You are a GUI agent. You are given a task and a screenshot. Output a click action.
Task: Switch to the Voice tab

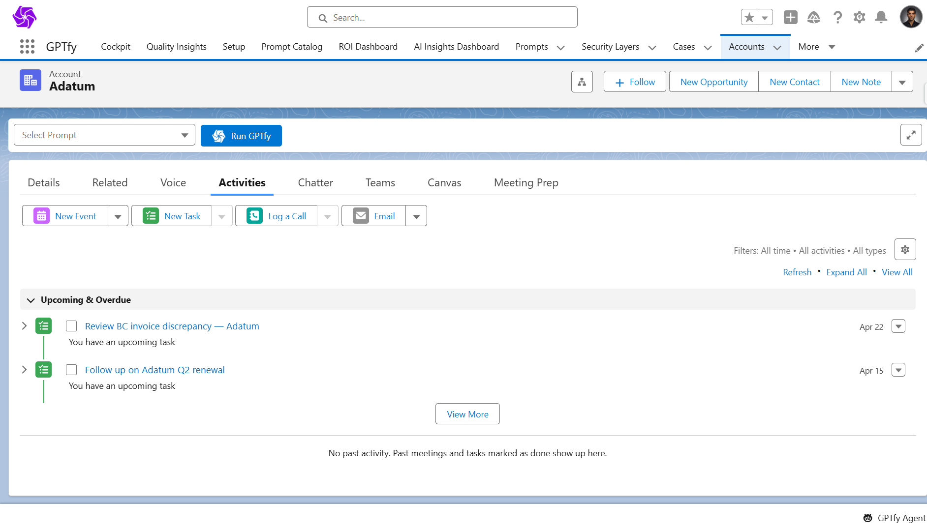(x=173, y=183)
